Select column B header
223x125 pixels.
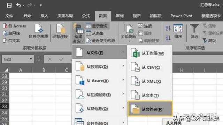pos(44,70)
